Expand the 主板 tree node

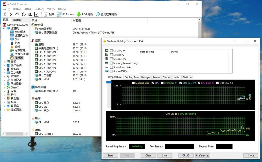(x=4, y=62)
